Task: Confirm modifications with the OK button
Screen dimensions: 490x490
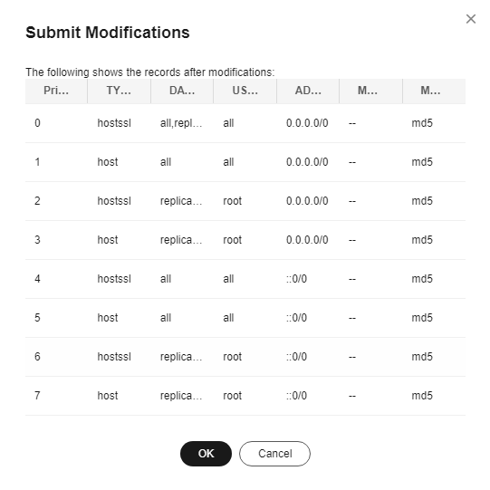Action: click(206, 454)
